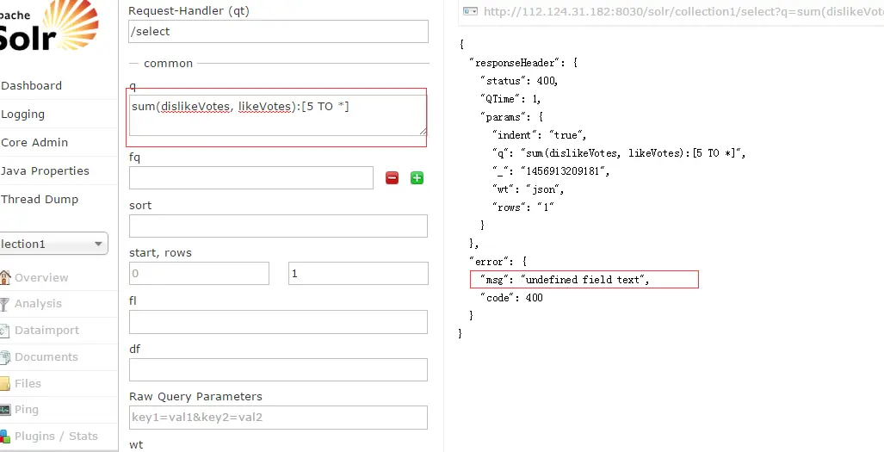Go to Core Admin page
Viewport: 884px width, 452px height.
coord(34,143)
